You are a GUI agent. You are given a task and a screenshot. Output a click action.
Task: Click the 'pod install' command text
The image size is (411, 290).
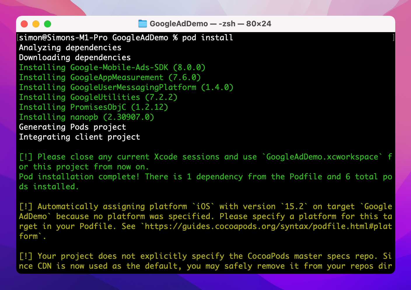[207, 38]
